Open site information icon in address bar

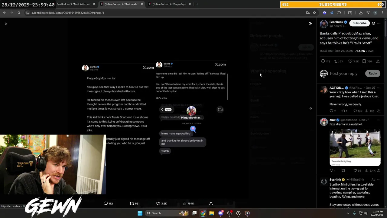(28, 13)
